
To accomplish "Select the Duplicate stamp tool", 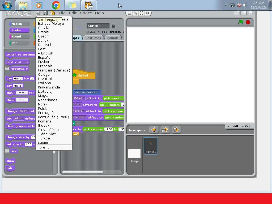I will (x=129, y=13).
